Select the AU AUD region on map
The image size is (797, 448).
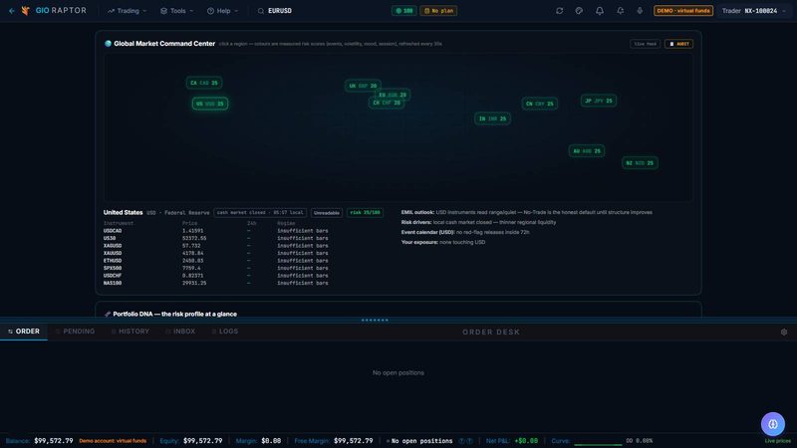(x=587, y=151)
